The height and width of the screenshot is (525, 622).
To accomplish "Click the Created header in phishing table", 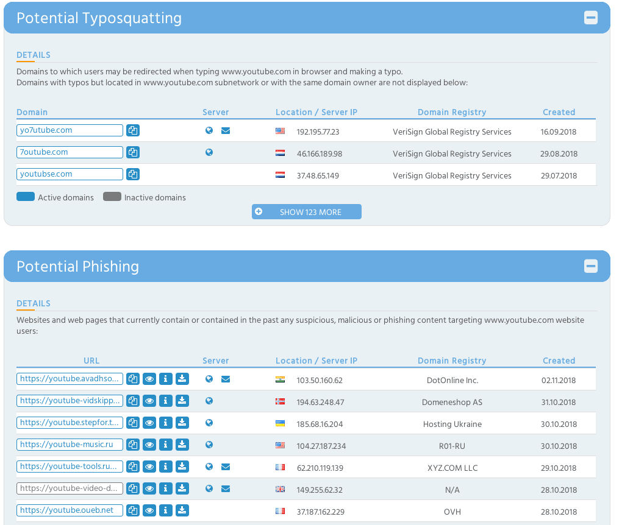I will tap(559, 361).
